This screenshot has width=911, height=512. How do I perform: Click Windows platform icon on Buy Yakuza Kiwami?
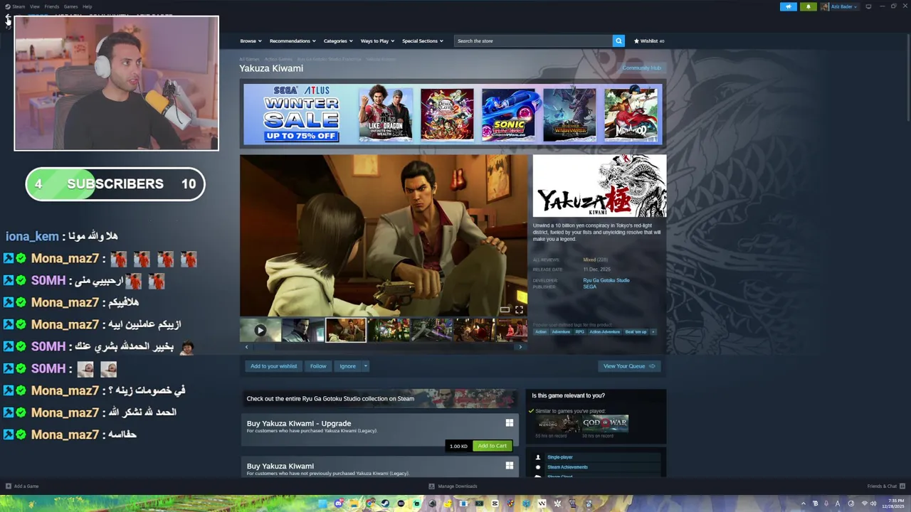(509, 466)
